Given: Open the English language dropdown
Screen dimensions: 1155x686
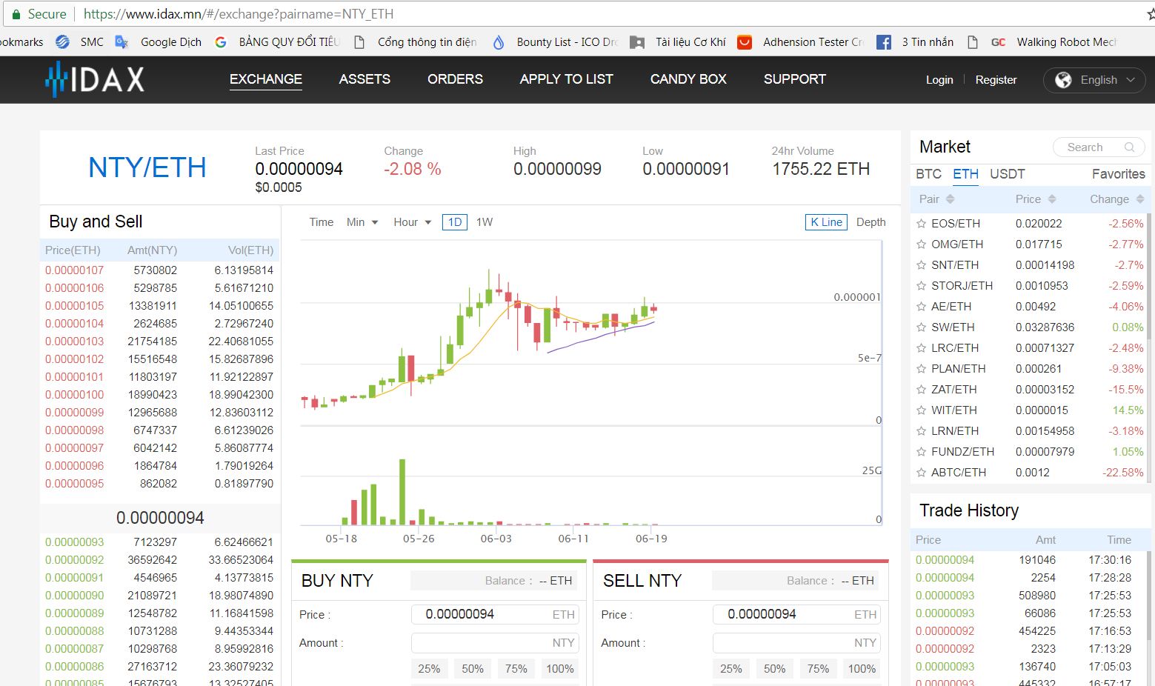Looking at the screenshot, I should [x=1094, y=80].
